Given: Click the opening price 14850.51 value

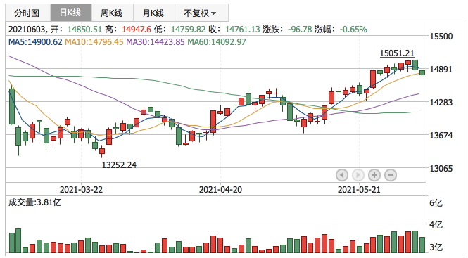Looking at the screenshot, I should point(84,30).
